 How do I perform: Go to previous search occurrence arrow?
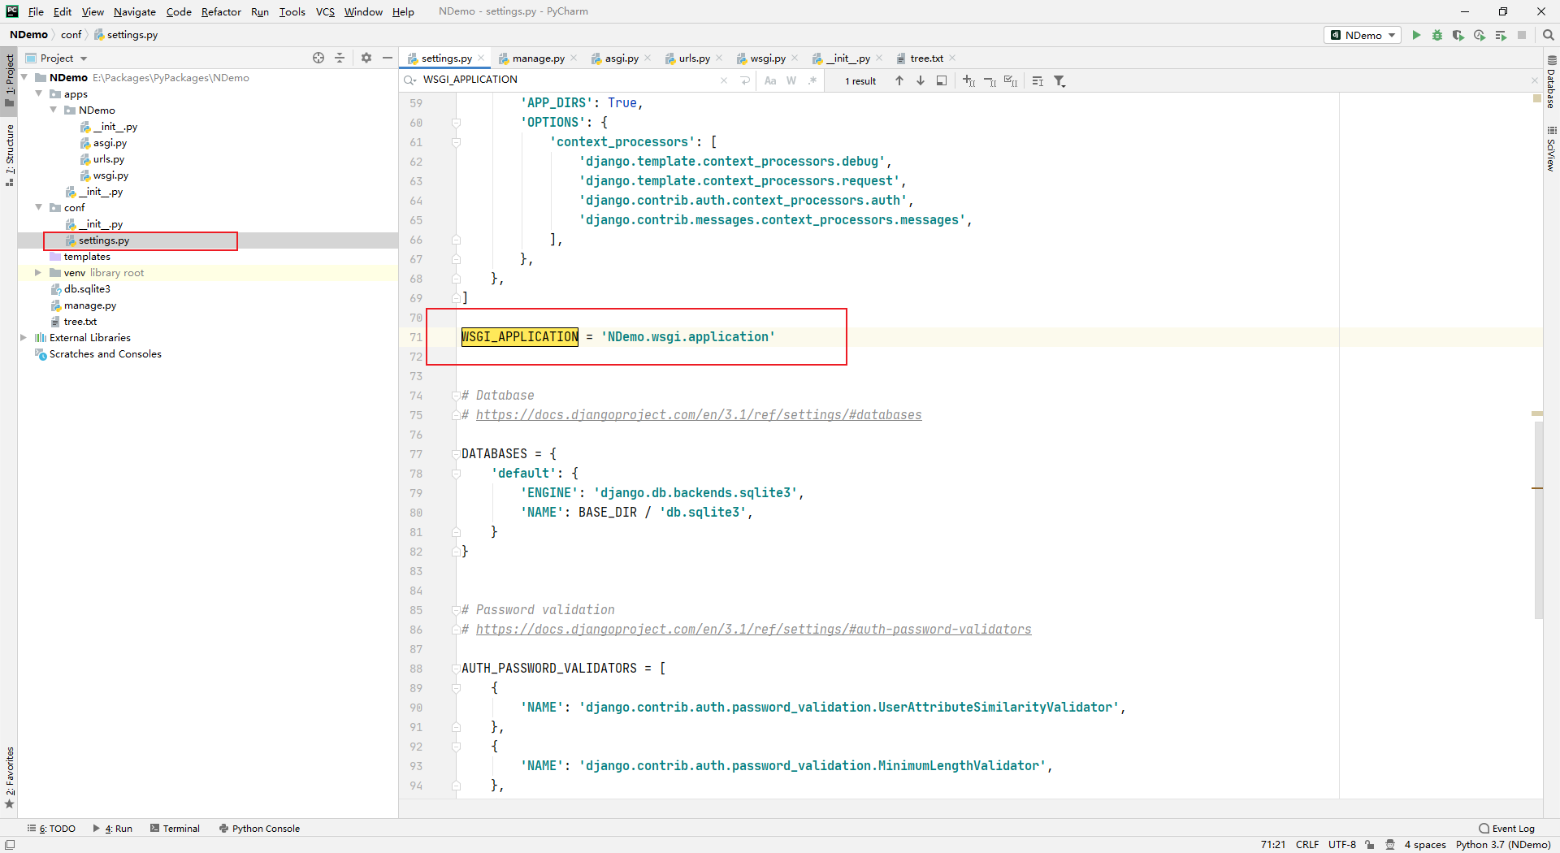(x=899, y=80)
